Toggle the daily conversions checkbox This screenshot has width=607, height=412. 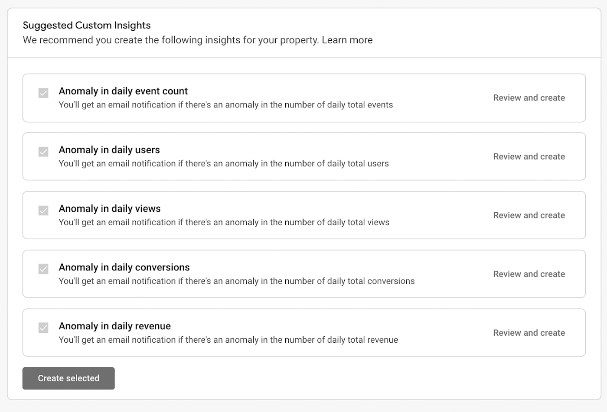pyautogui.click(x=43, y=269)
